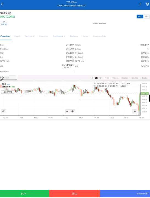Open the Technical tab
Viewport: 150px width, 198px height.
point(29,36)
